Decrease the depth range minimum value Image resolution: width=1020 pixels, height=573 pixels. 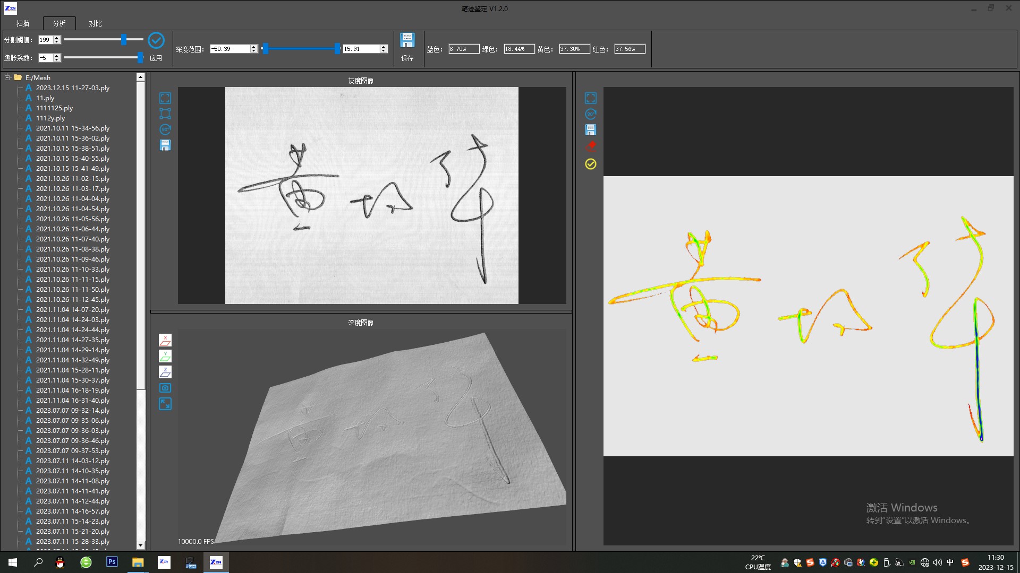[254, 51]
